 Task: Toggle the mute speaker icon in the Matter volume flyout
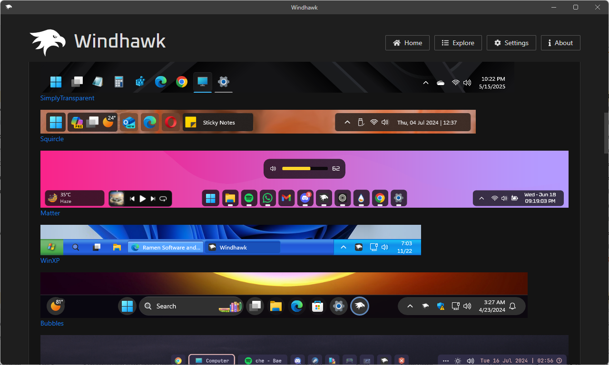[x=273, y=168]
